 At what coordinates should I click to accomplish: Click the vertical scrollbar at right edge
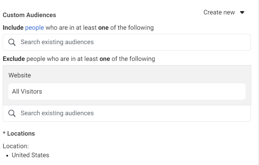[258, 82]
